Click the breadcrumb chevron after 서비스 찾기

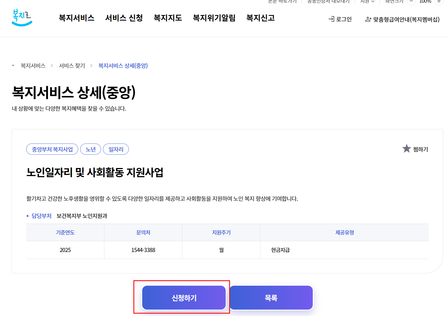click(x=91, y=66)
